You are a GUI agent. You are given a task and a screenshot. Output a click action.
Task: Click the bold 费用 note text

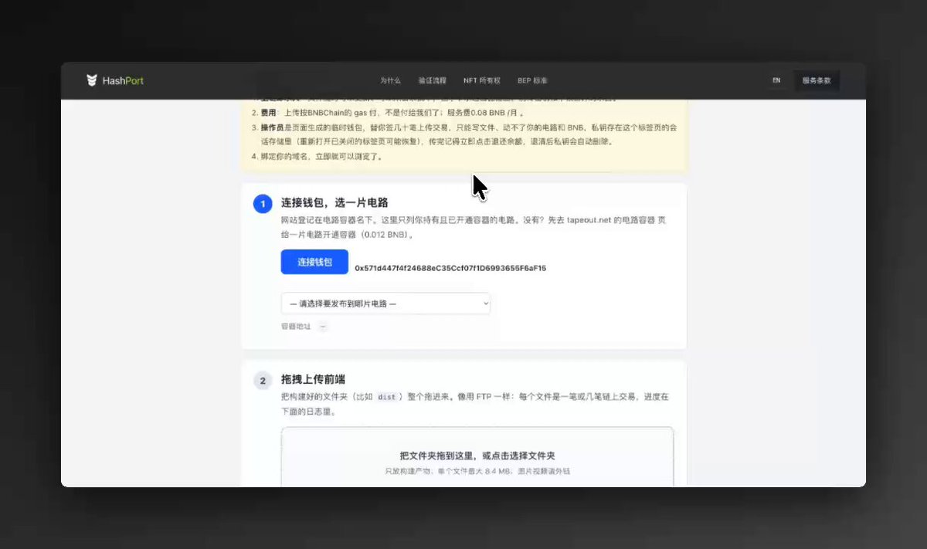click(x=268, y=113)
